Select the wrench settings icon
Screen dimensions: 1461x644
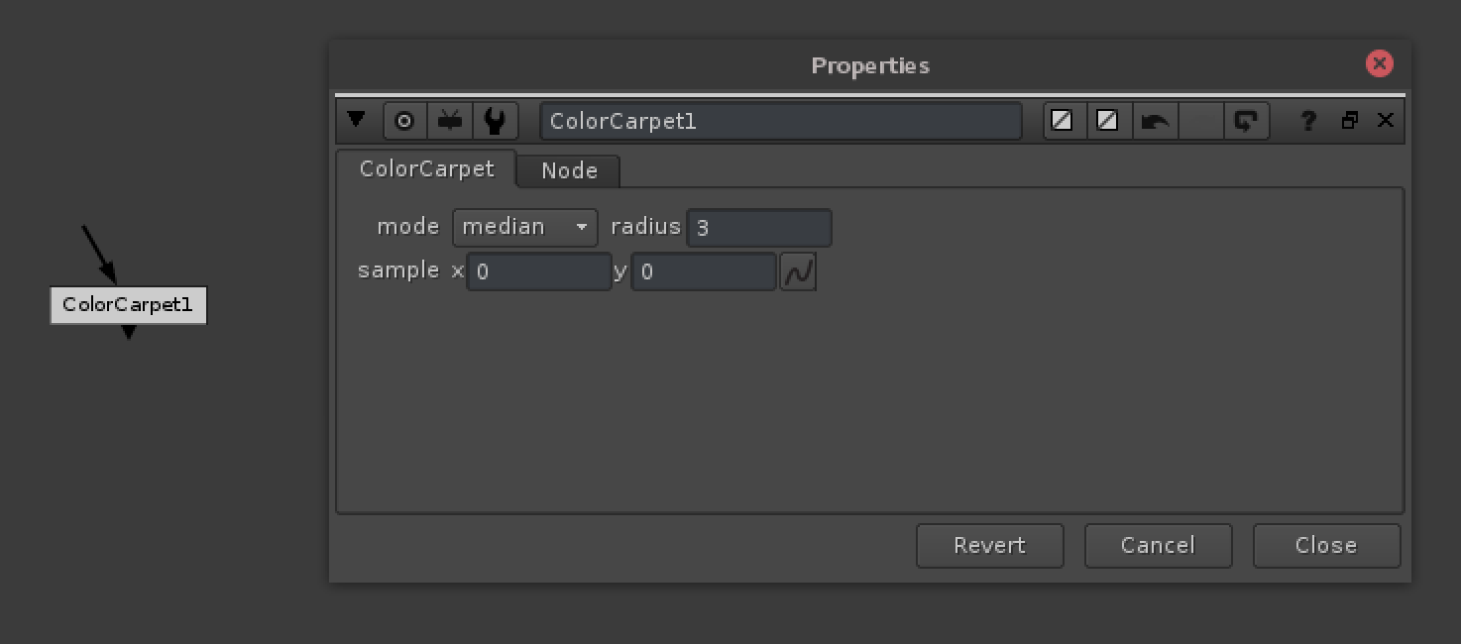tap(496, 120)
